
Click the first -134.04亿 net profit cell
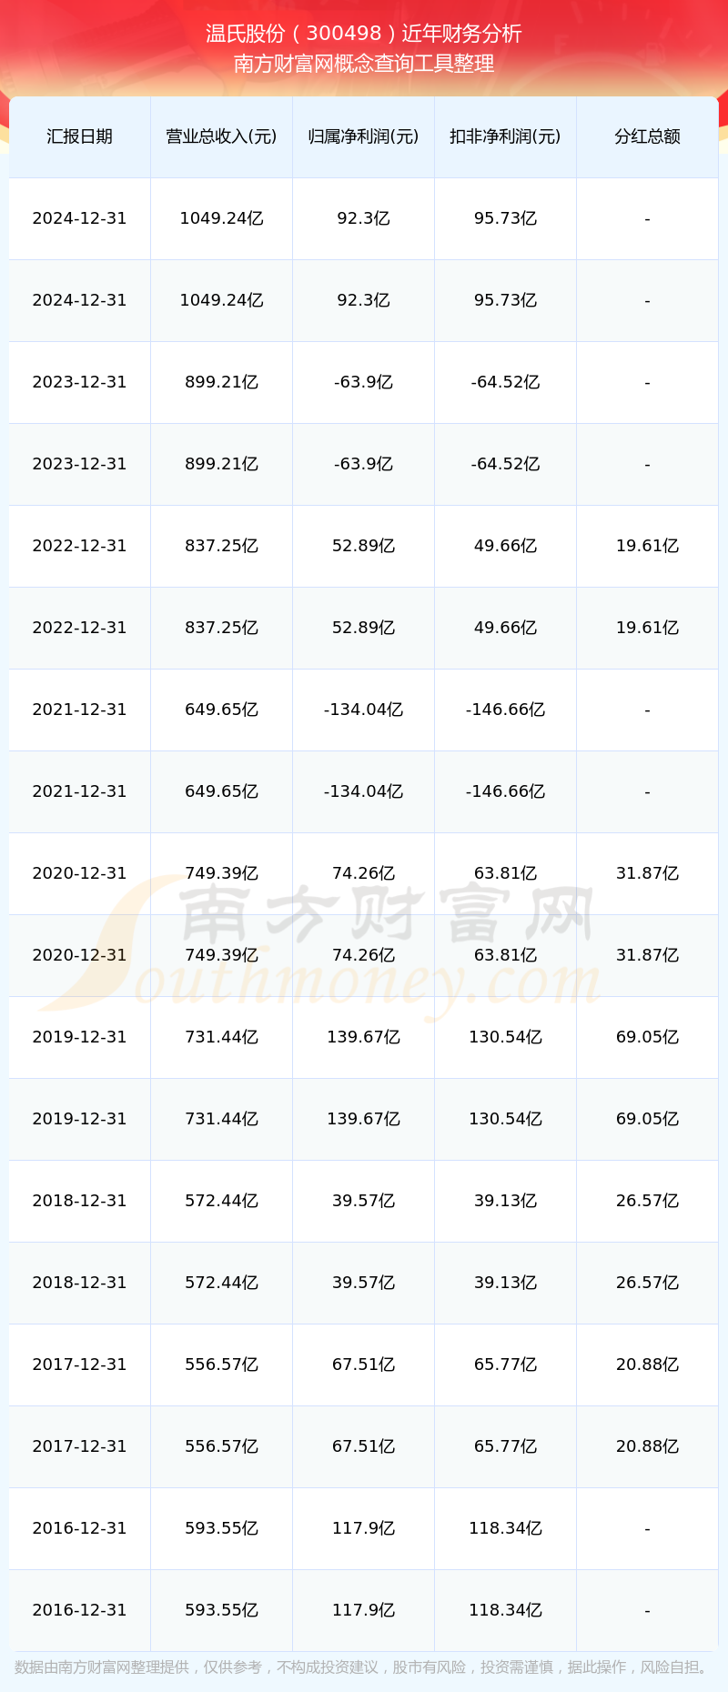[363, 710]
